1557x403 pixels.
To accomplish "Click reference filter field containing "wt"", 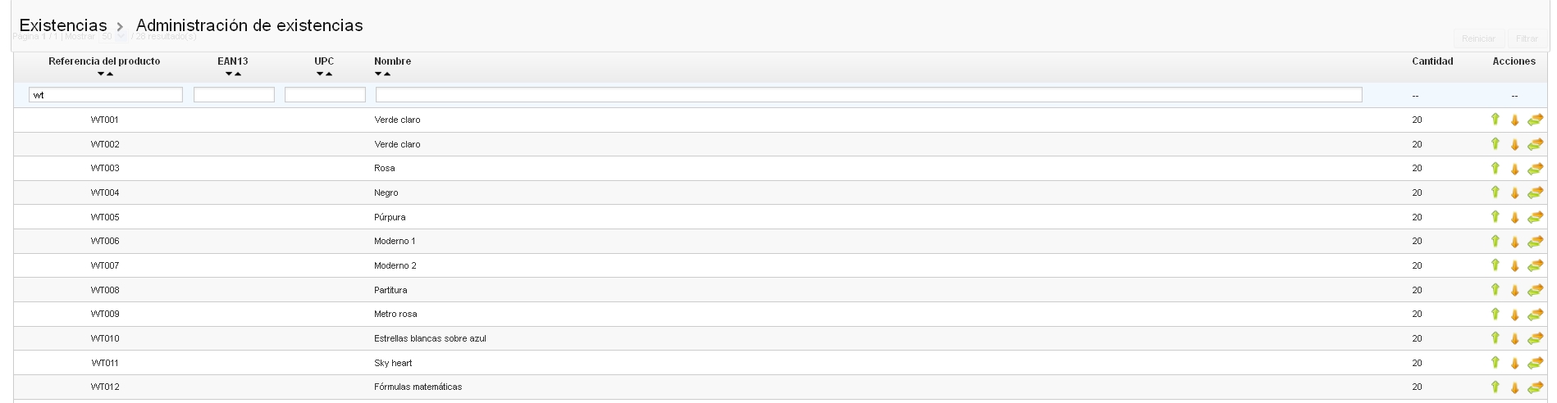I will pyautogui.click(x=106, y=95).
